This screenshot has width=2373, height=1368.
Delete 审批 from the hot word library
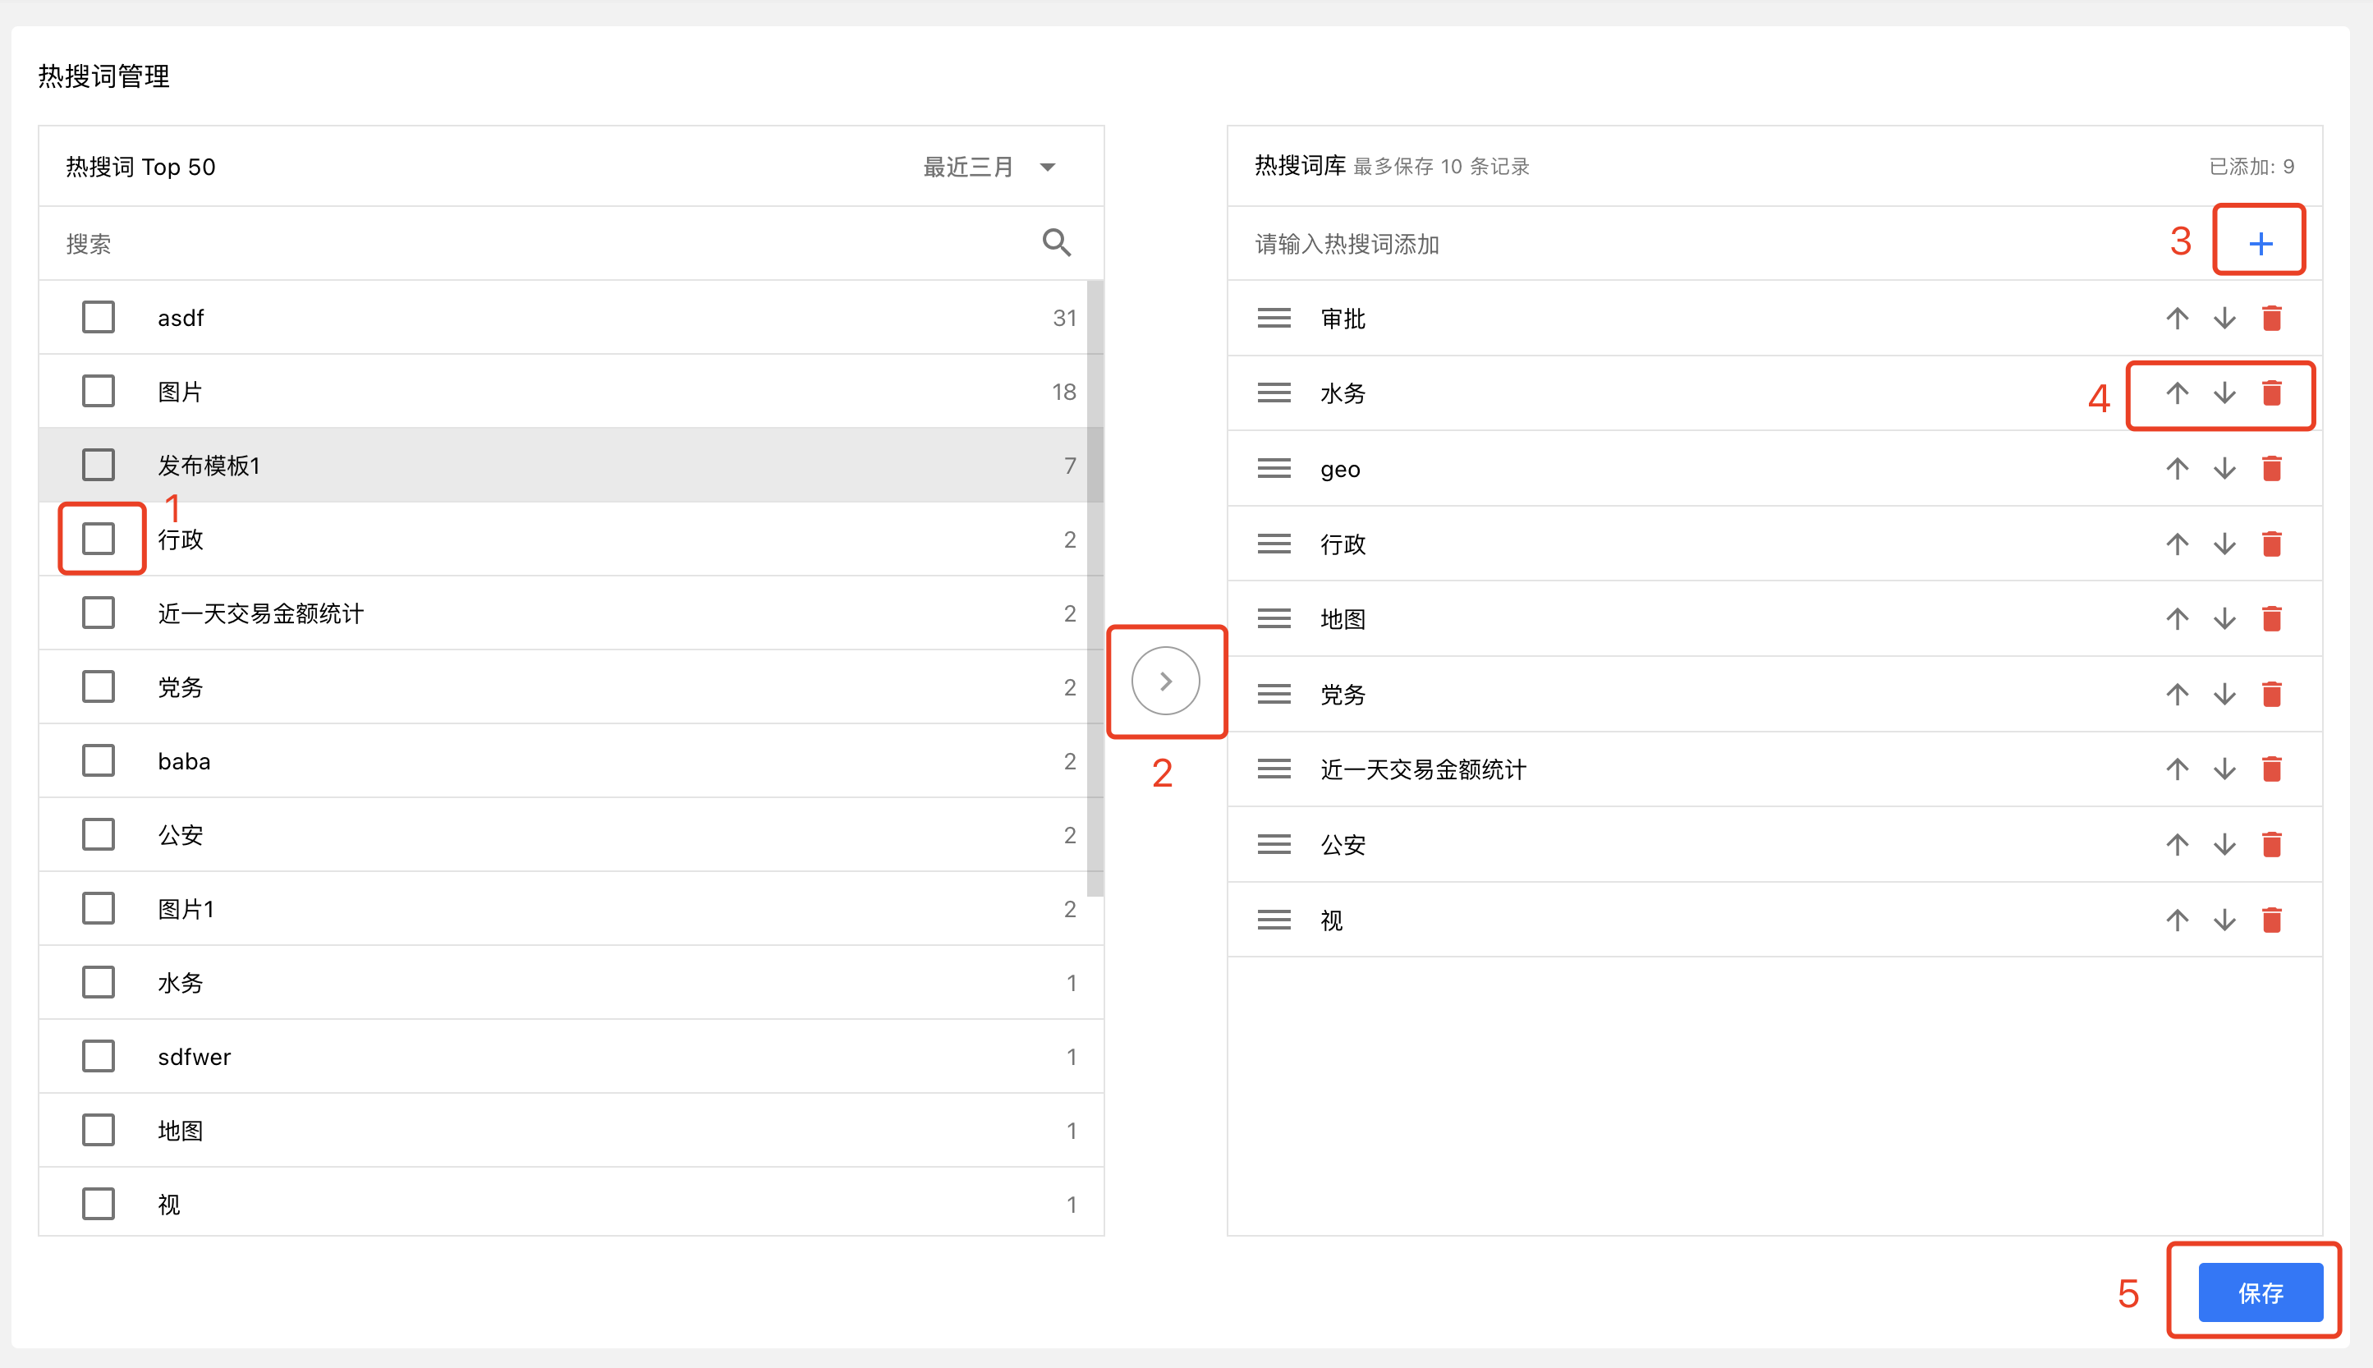[x=2271, y=319]
